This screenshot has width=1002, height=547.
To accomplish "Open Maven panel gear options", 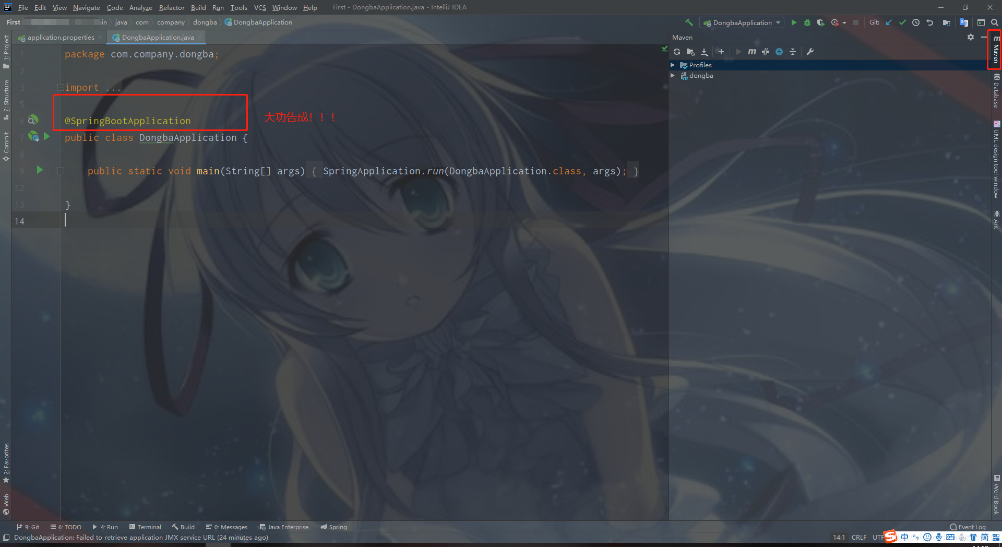I will (x=971, y=37).
